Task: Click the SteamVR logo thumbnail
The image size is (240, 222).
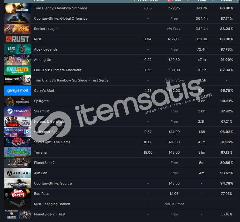Action: 17,111
